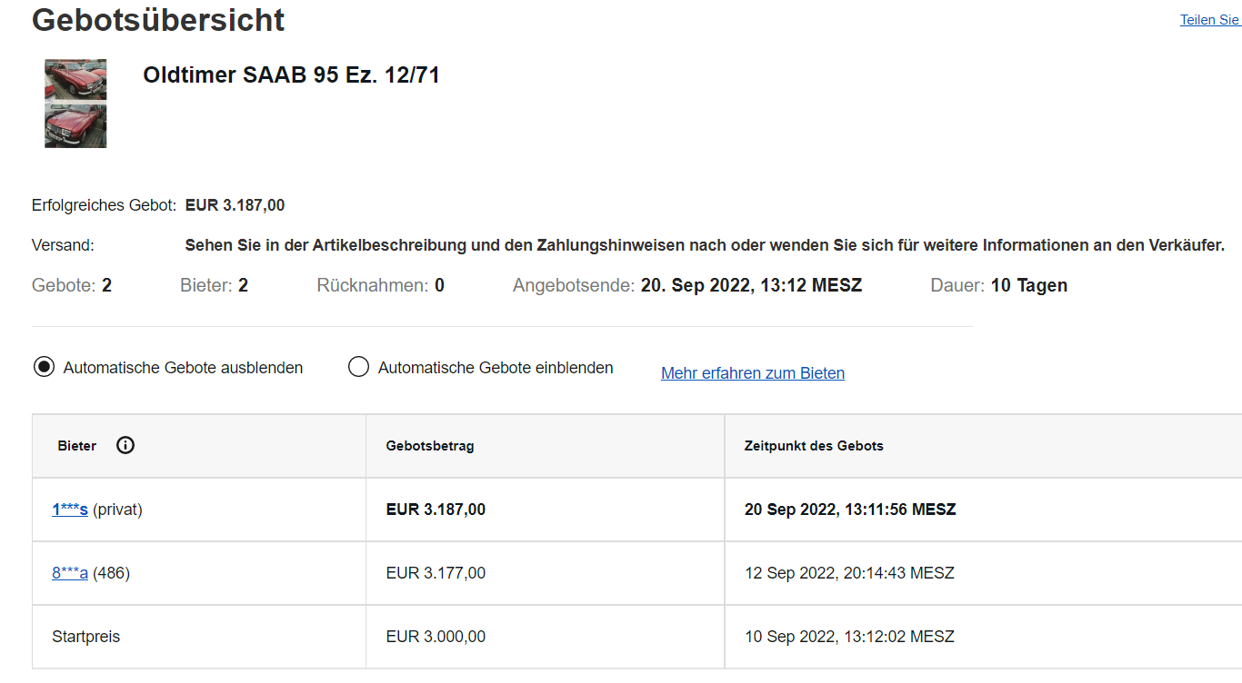Image resolution: width=1242 pixels, height=683 pixels.
Task: Select Automatische Gebote einblenden radio button
Action: point(358,367)
